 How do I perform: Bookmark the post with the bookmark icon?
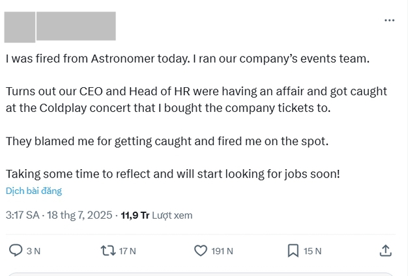[x=293, y=251]
